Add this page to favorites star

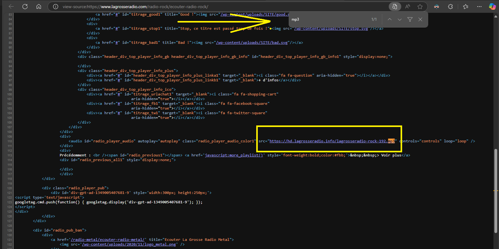click(x=420, y=7)
